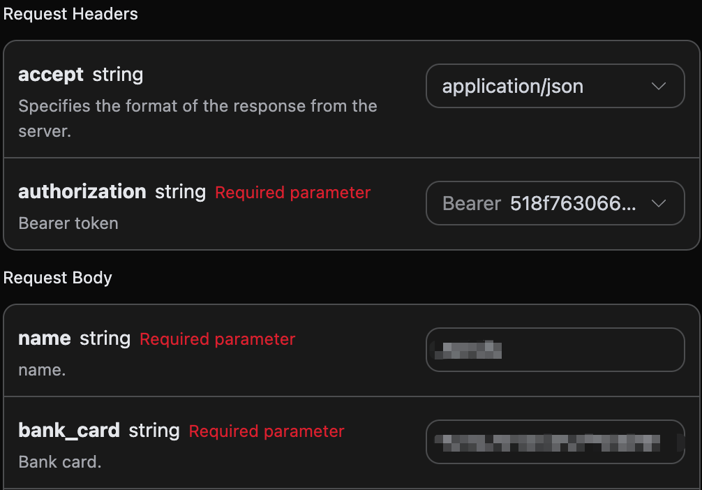
Task: Click the Request Body section heading
Action: [58, 278]
